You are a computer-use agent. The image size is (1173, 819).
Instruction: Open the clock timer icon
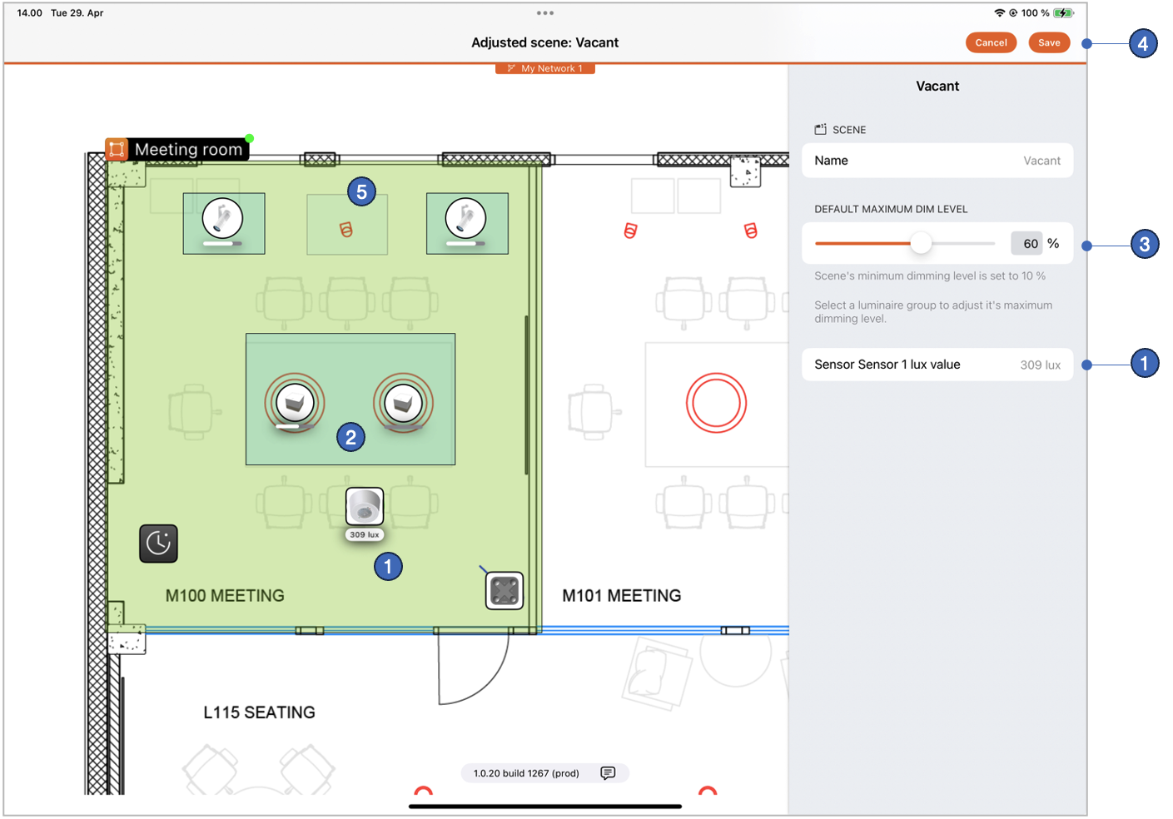pos(158,544)
